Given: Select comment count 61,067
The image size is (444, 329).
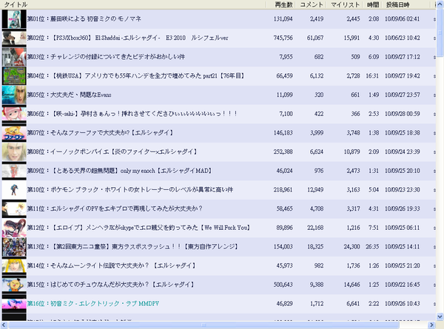Looking at the screenshot, I should coord(315,38).
